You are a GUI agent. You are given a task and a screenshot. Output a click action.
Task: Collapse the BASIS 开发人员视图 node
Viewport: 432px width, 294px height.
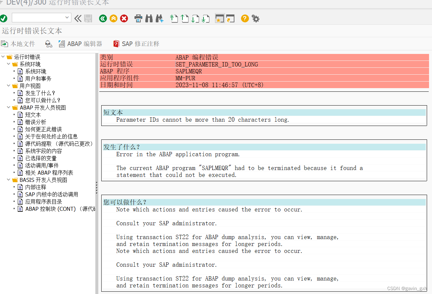(8, 180)
